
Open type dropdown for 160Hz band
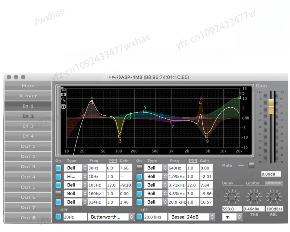tap(76, 193)
